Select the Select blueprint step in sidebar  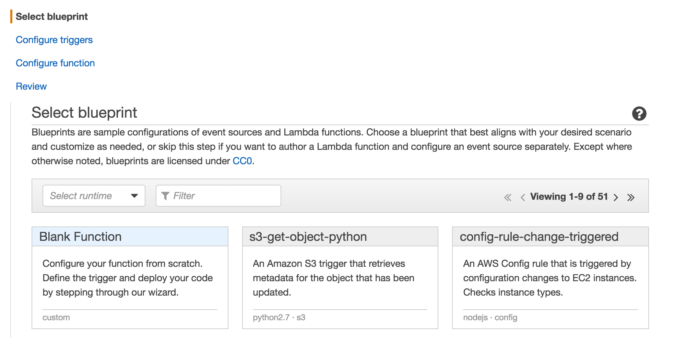[52, 17]
